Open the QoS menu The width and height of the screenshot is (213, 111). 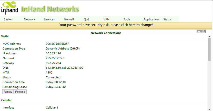[x=86, y=19]
